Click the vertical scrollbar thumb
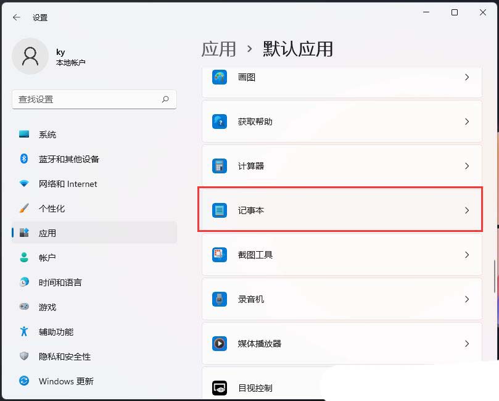499x401 pixels. [495, 276]
